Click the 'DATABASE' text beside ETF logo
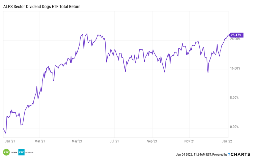This screenshot has width=253, height=158. (30, 152)
